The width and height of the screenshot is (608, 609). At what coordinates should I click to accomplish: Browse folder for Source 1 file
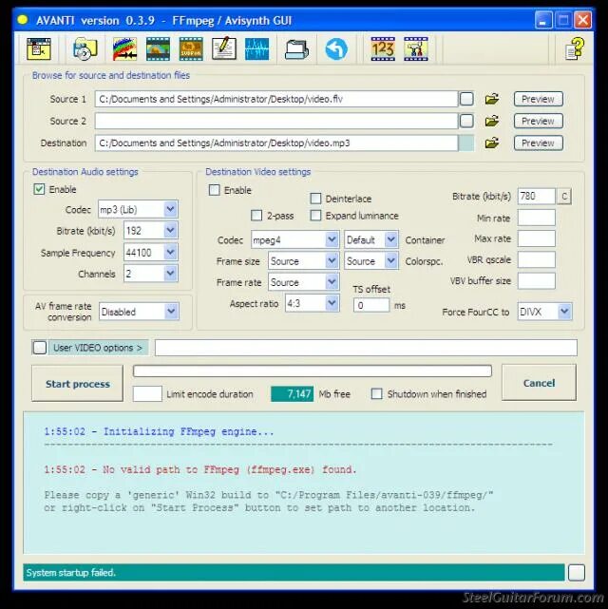pos(491,99)
